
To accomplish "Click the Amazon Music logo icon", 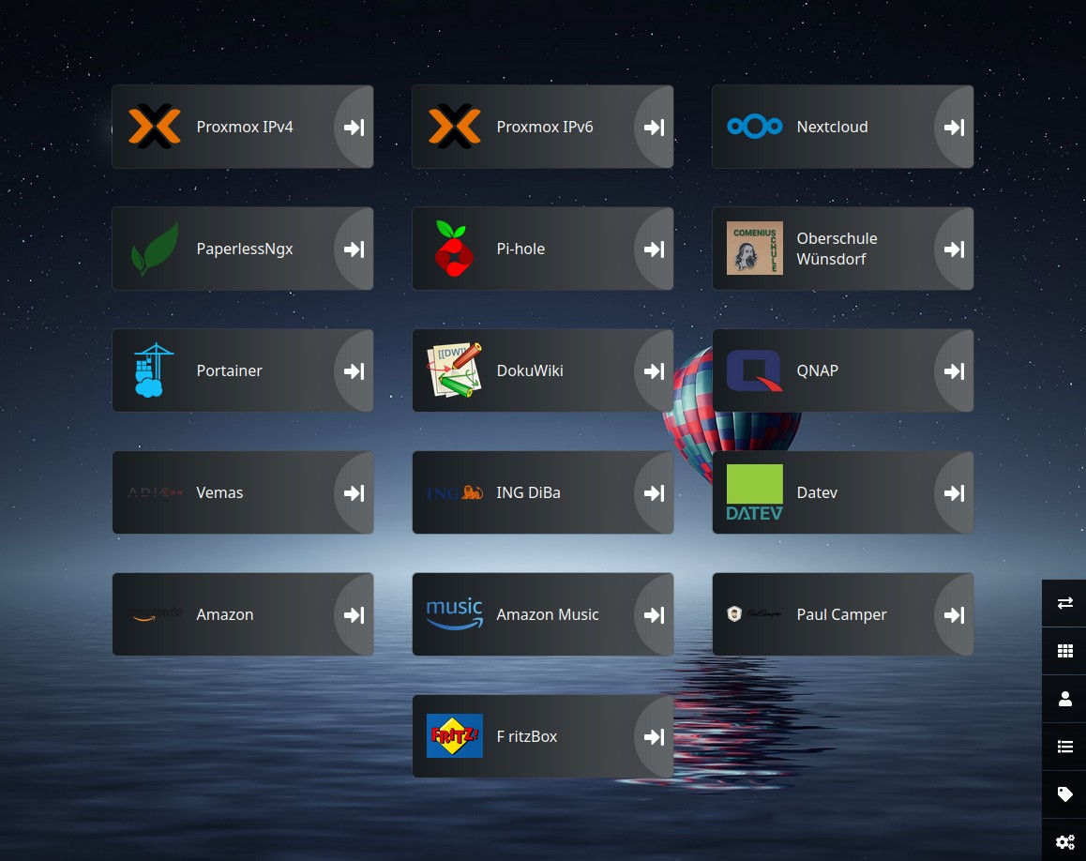I will (x=454, y=614).
